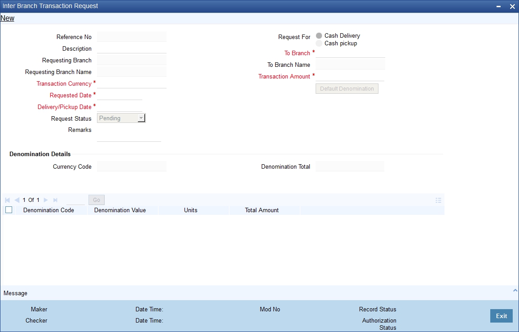Click the New menu action
Viewport: 519px width, 332px height.
tap(7, 18)
